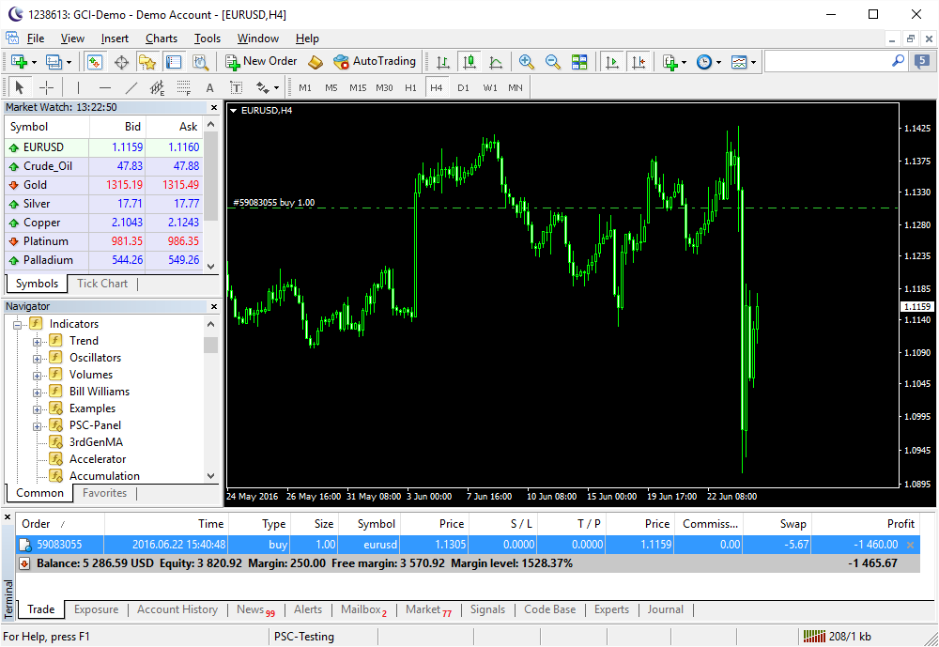Click the Tile windows icon
939x647 pixels.
579,62
